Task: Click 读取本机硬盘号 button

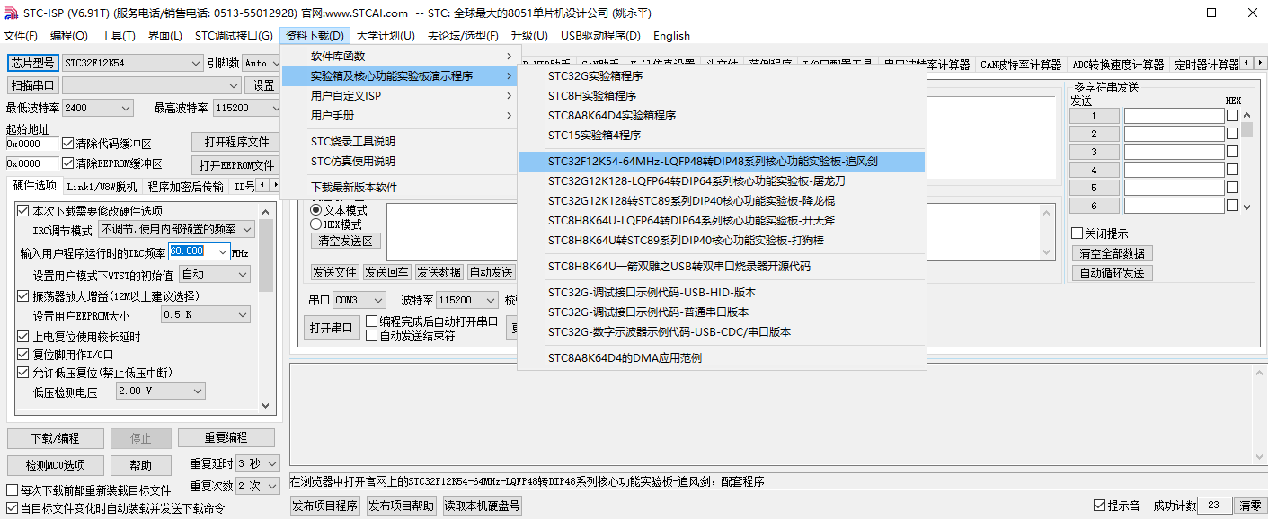Action: [x=482, y=506]
